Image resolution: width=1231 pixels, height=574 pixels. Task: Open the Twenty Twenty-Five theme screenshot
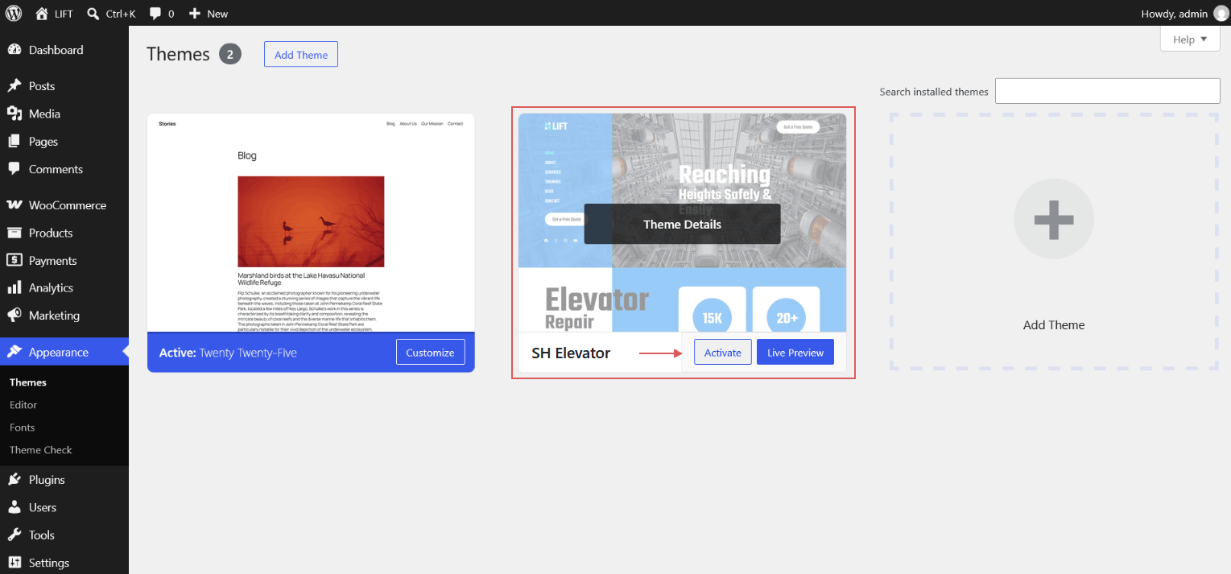click(x=311, y=223)
